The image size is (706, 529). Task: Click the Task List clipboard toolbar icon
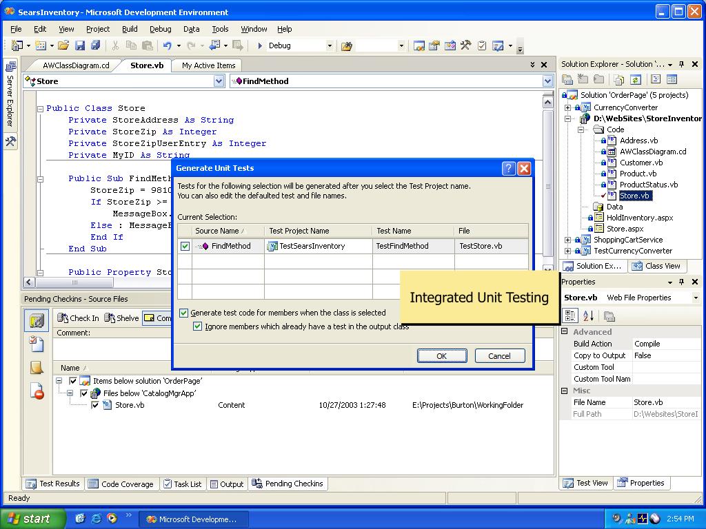coord(482,45)
